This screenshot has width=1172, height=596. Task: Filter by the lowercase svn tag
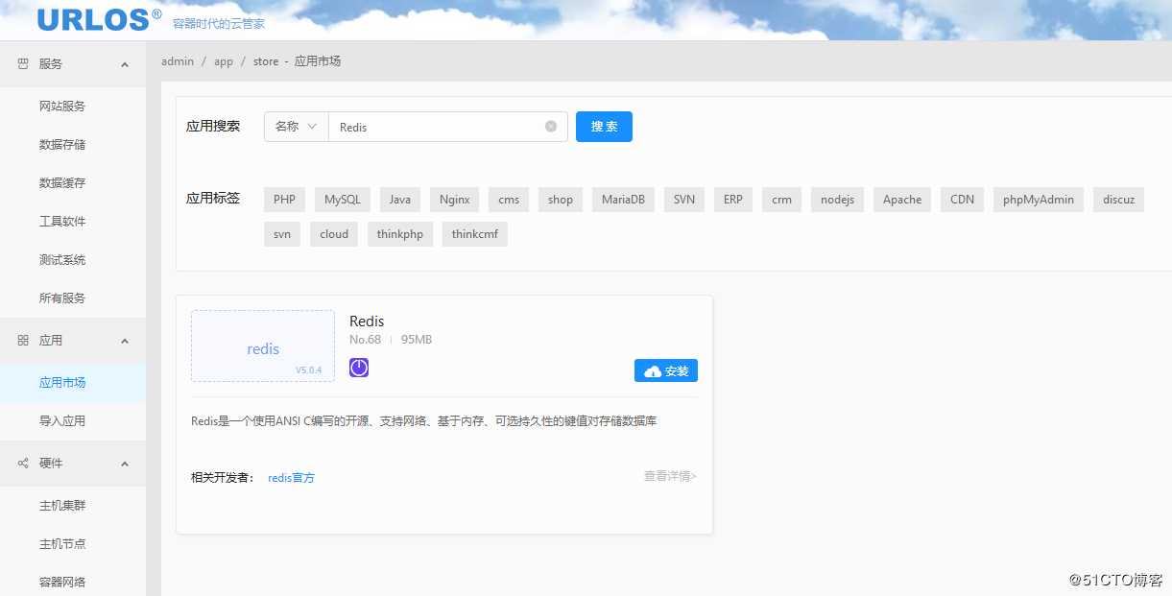282,234
